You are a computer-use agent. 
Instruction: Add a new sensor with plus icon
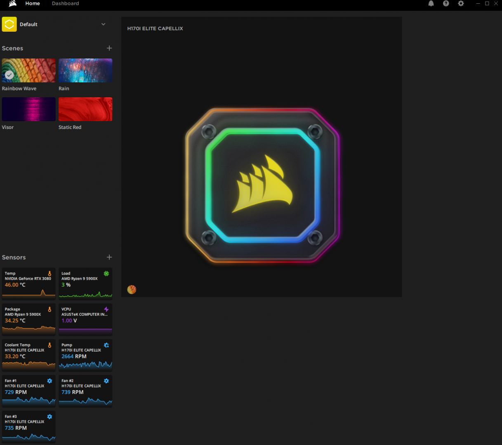[109, 257]
